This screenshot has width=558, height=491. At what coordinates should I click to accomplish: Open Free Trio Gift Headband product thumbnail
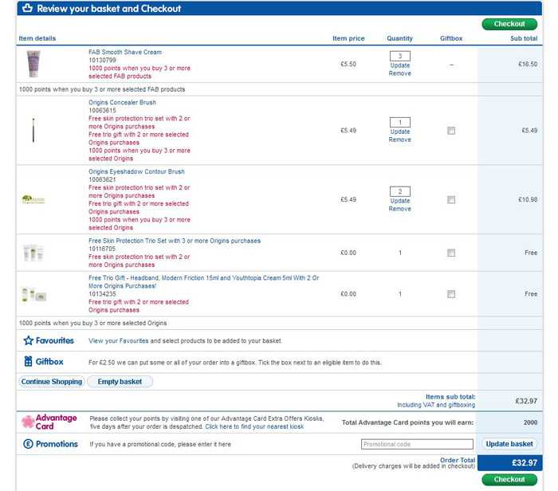(33, 294)
